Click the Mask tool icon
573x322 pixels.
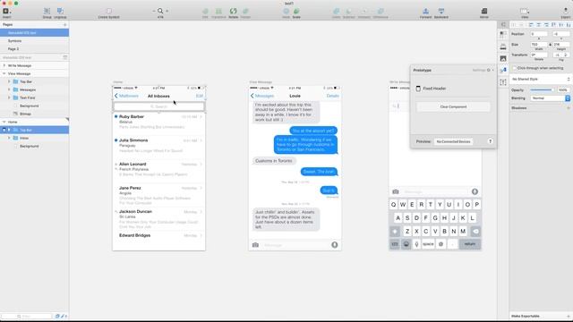click(286, 12)
